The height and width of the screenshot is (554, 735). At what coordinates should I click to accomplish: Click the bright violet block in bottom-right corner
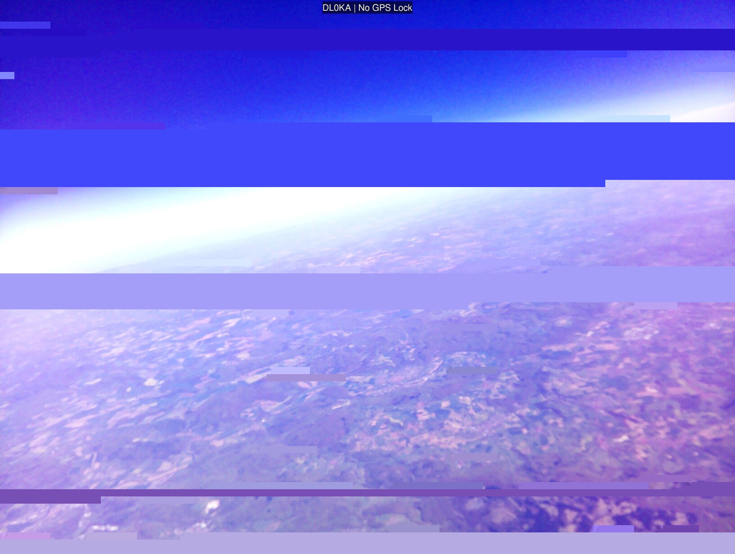(x=615, y=529)
